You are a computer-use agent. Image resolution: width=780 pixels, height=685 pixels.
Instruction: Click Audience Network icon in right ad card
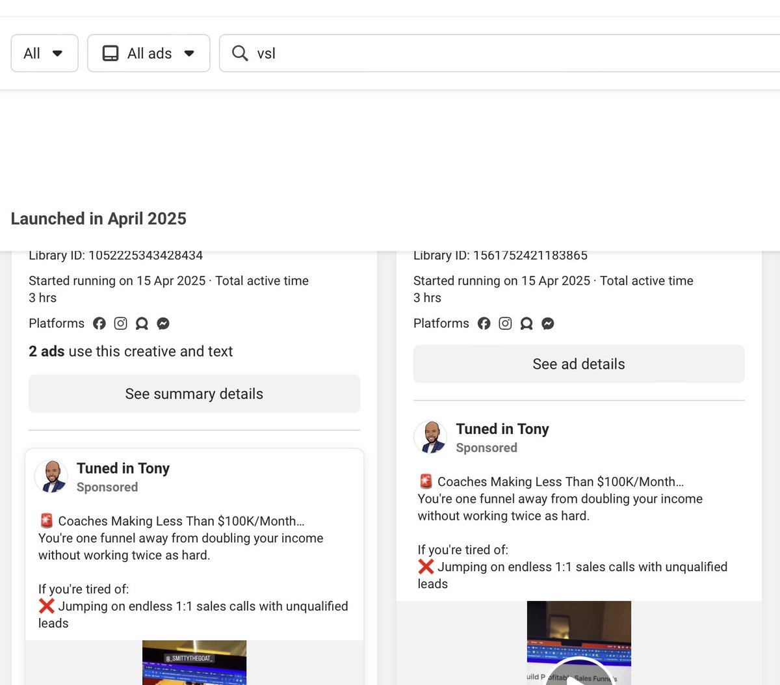tap(526, 323)
